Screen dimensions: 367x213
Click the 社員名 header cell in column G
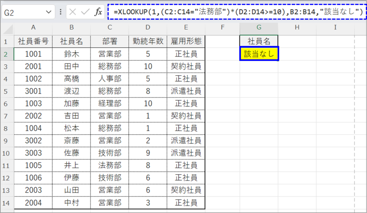point(259,40)
